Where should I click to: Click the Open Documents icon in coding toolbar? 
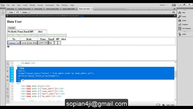pos(8,64)
